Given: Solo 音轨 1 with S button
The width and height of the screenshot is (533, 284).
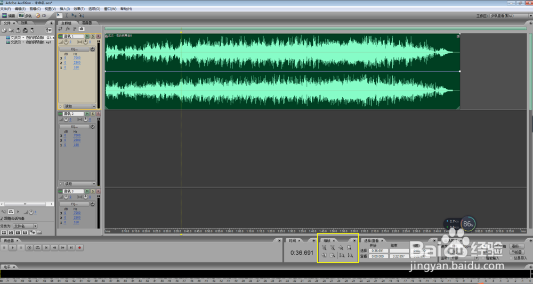Looking at the screenshot, I should (93, 36).
